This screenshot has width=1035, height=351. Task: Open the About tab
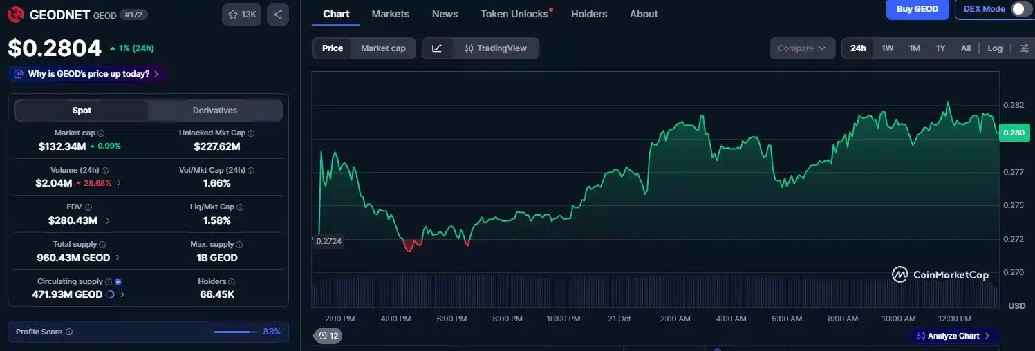point(644,14)
